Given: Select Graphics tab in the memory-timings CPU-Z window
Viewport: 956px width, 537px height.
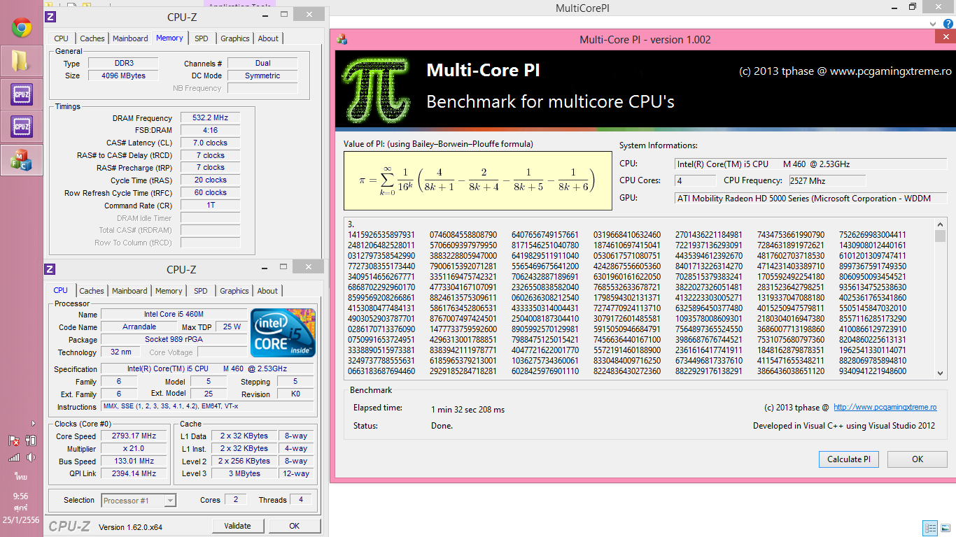Looking at the screenshot, I should point(235,38).
